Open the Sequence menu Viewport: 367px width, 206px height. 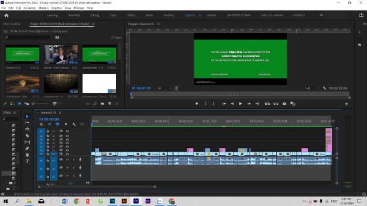point(30,8)
